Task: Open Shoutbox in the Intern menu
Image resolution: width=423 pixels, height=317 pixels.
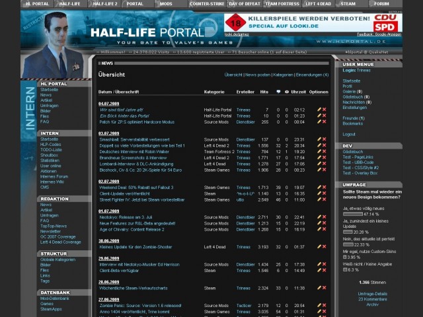Action: coord(49,155)
